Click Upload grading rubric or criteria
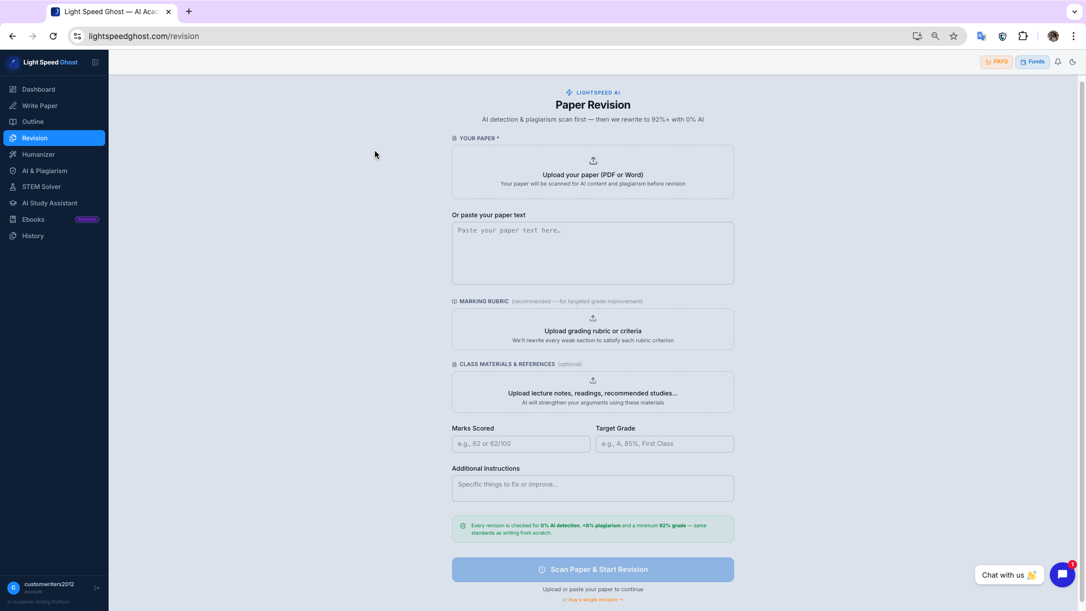 click(593, 331)
